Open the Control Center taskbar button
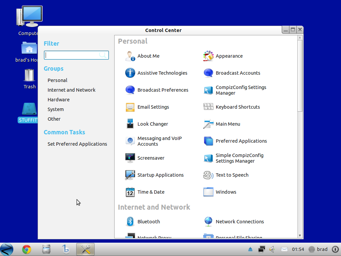The image size is (341, 256). [x=86, y=249]
